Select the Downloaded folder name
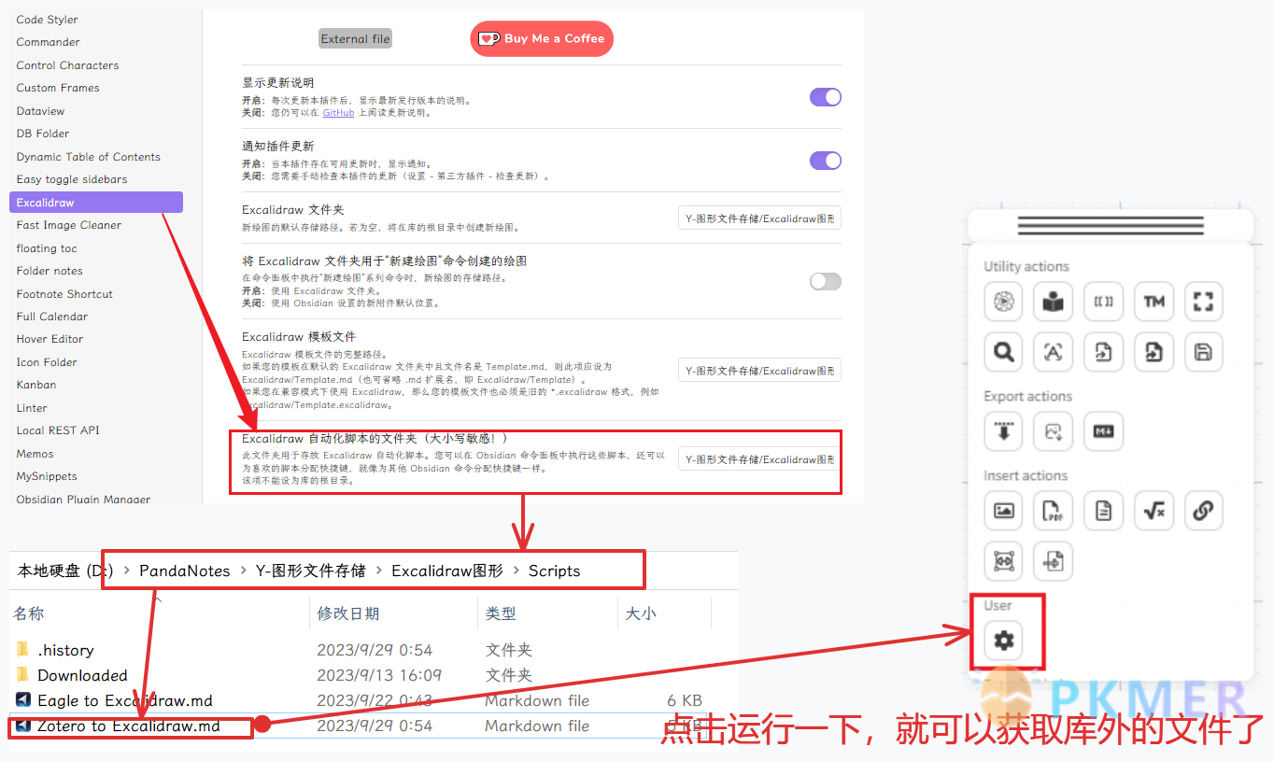 coord(82,675)
